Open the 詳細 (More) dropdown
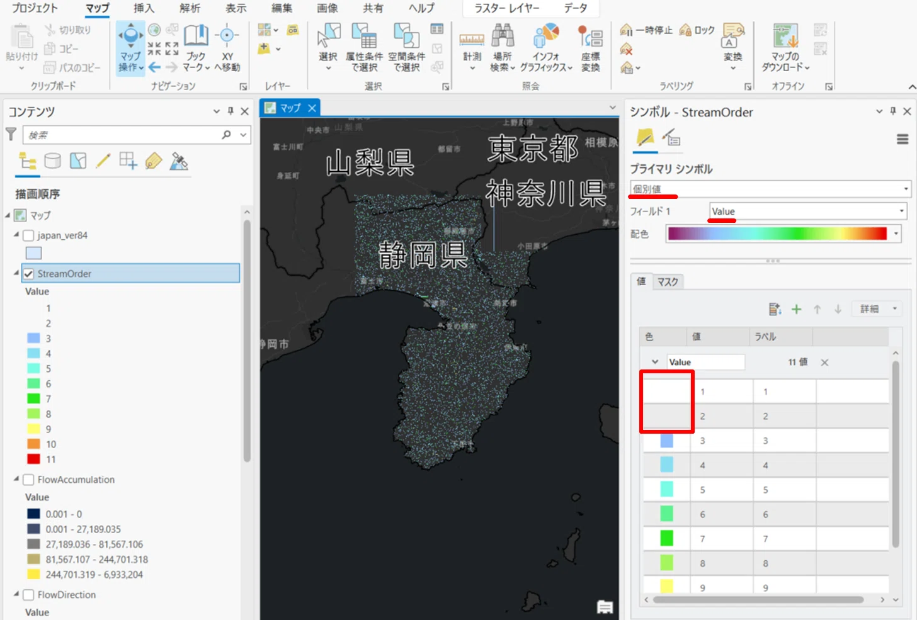This screenshot has width=917, height=620. [878, 309]
